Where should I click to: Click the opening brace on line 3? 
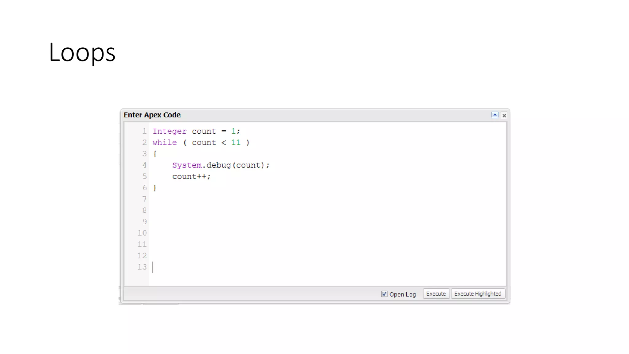pos(155,154)
